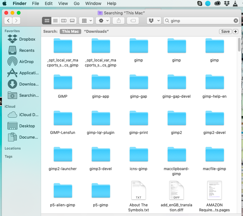Switch to icon view mode
Viewport: 243px width, 216px height.
coord(47,21)
